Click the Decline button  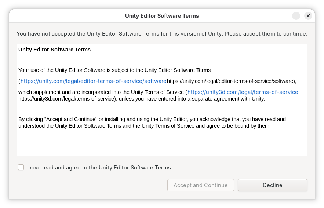click(272, 185)
